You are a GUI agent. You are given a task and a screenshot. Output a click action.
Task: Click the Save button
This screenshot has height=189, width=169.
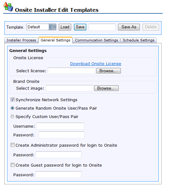pos(80,27)
